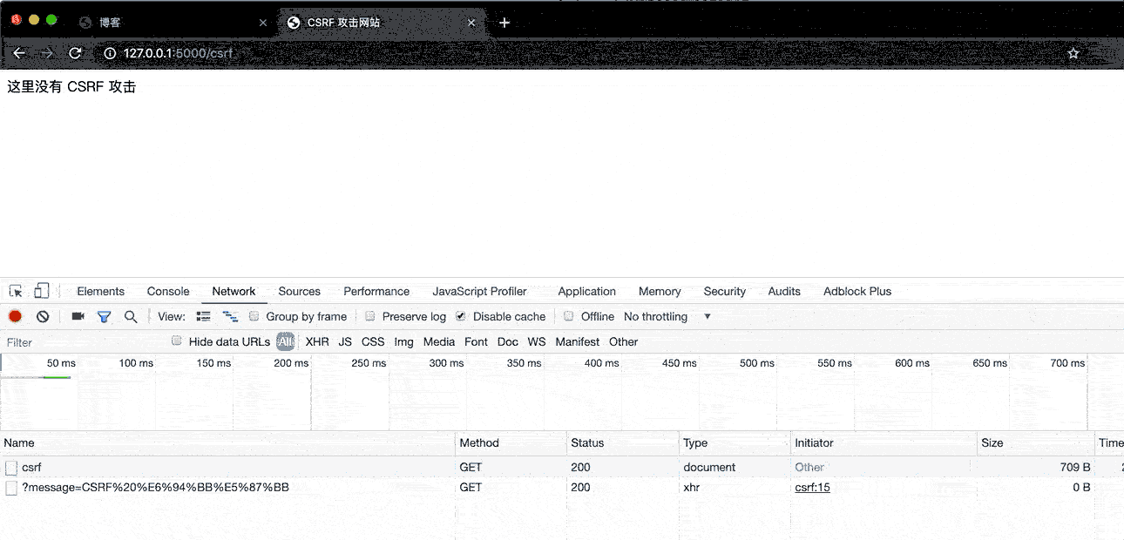The image size is (1124, 540).
Task: Toggle the network filter funnel icon
Action: pyautogui.click(x=104, y=316)
